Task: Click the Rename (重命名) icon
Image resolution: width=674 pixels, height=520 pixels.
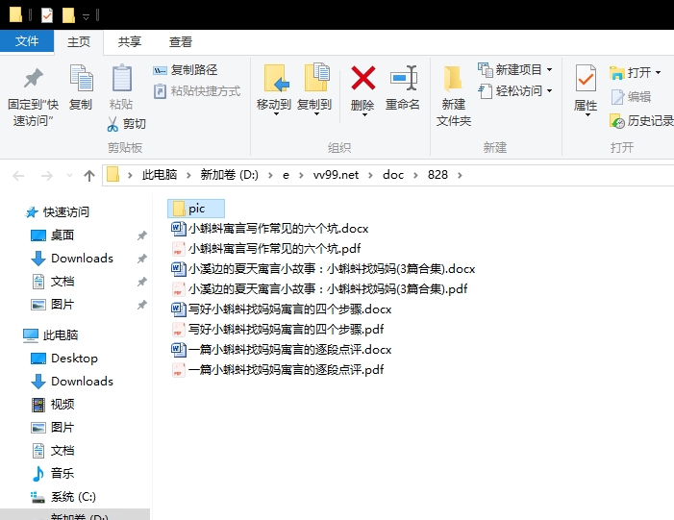Action: point(404,78)
